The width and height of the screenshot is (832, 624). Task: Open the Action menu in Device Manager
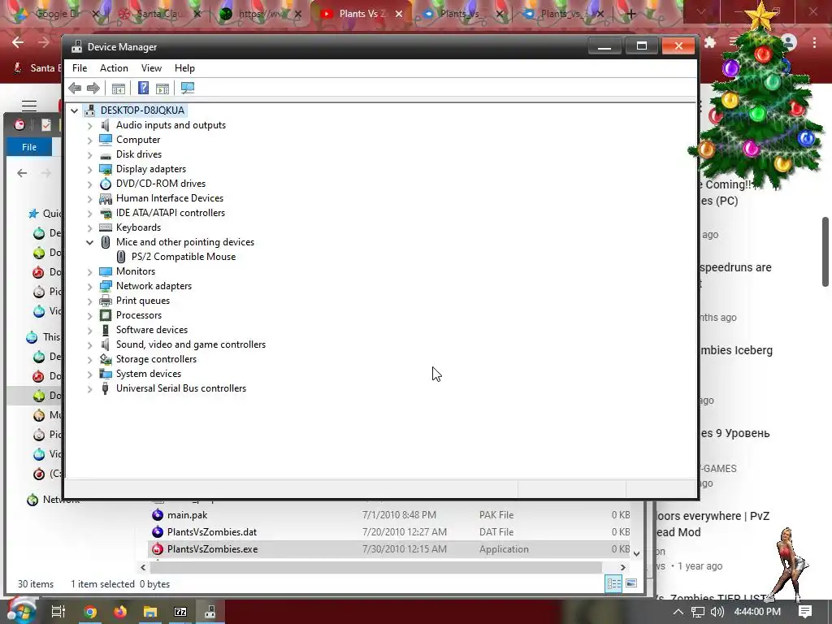[x=114, y=68]
